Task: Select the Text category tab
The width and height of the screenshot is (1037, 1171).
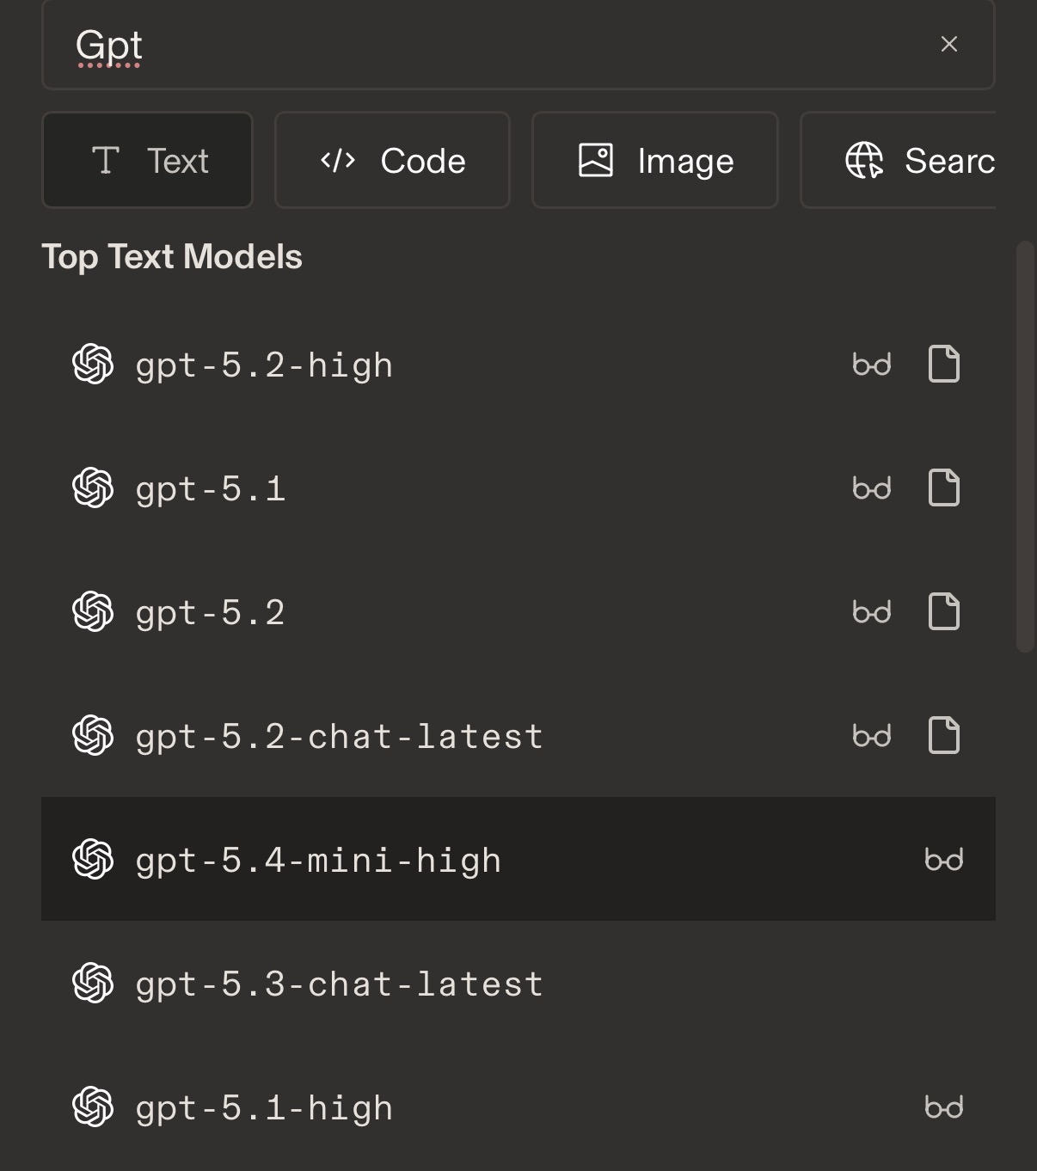Action: tap(148, 160)
